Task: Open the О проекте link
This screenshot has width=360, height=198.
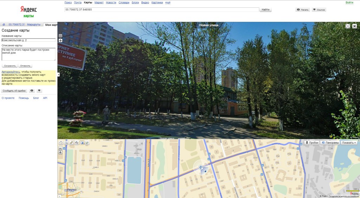Action: [8, 98]
